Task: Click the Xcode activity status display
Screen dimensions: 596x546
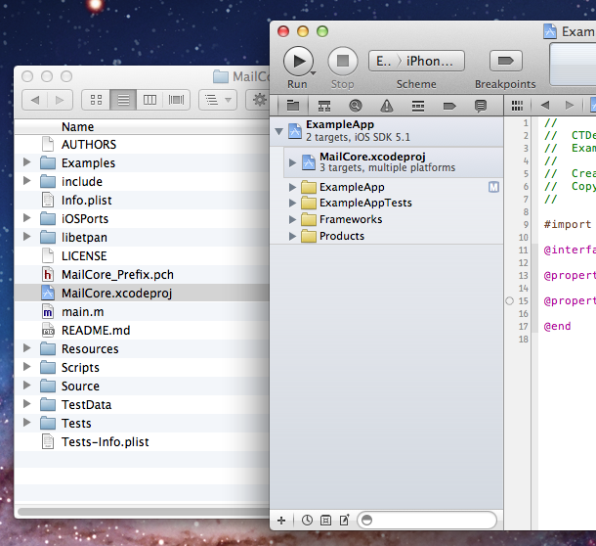Action: [573, 65]
